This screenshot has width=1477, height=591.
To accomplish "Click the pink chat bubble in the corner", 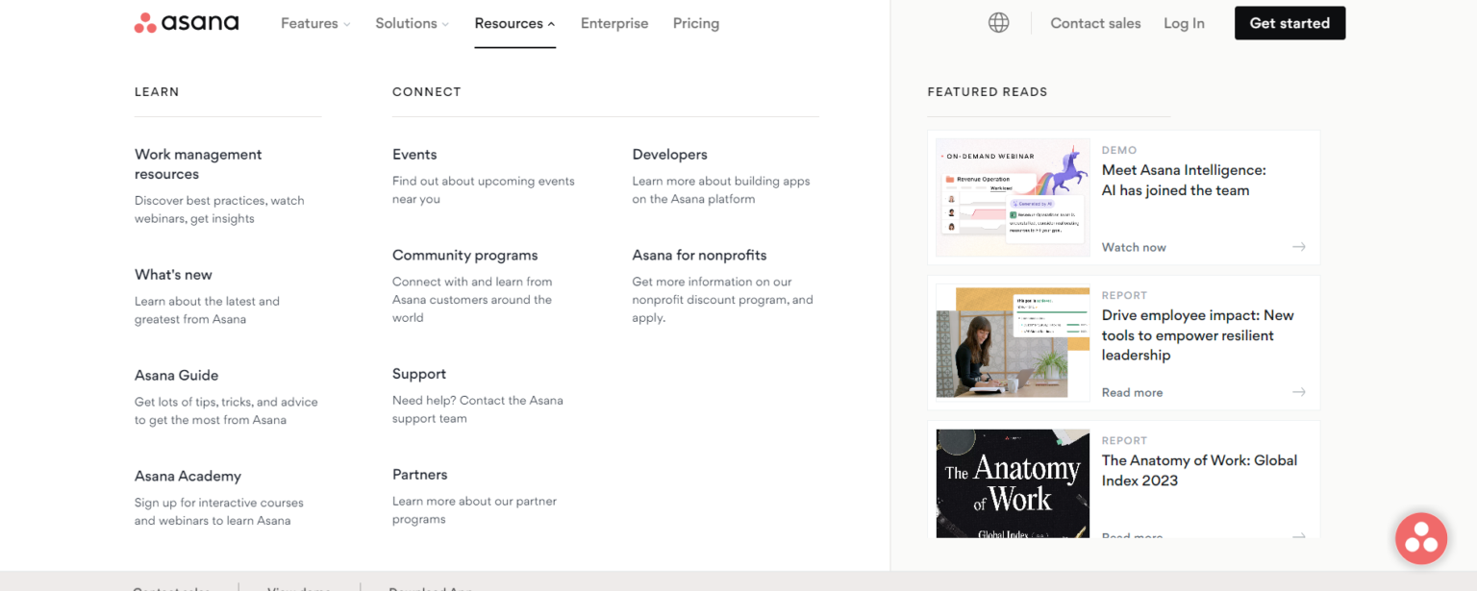I will tap(1421, 538).
